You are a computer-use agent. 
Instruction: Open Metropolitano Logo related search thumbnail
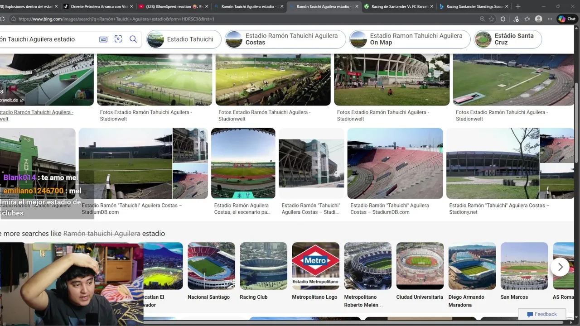pyautogui.click(x=315, y=266)
